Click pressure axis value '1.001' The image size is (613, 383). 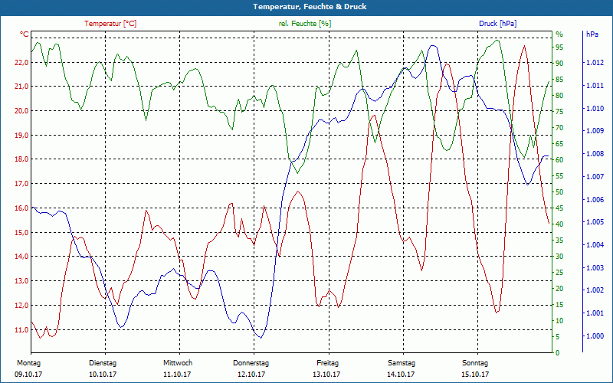pyautogui.click(x=595, y=313)
